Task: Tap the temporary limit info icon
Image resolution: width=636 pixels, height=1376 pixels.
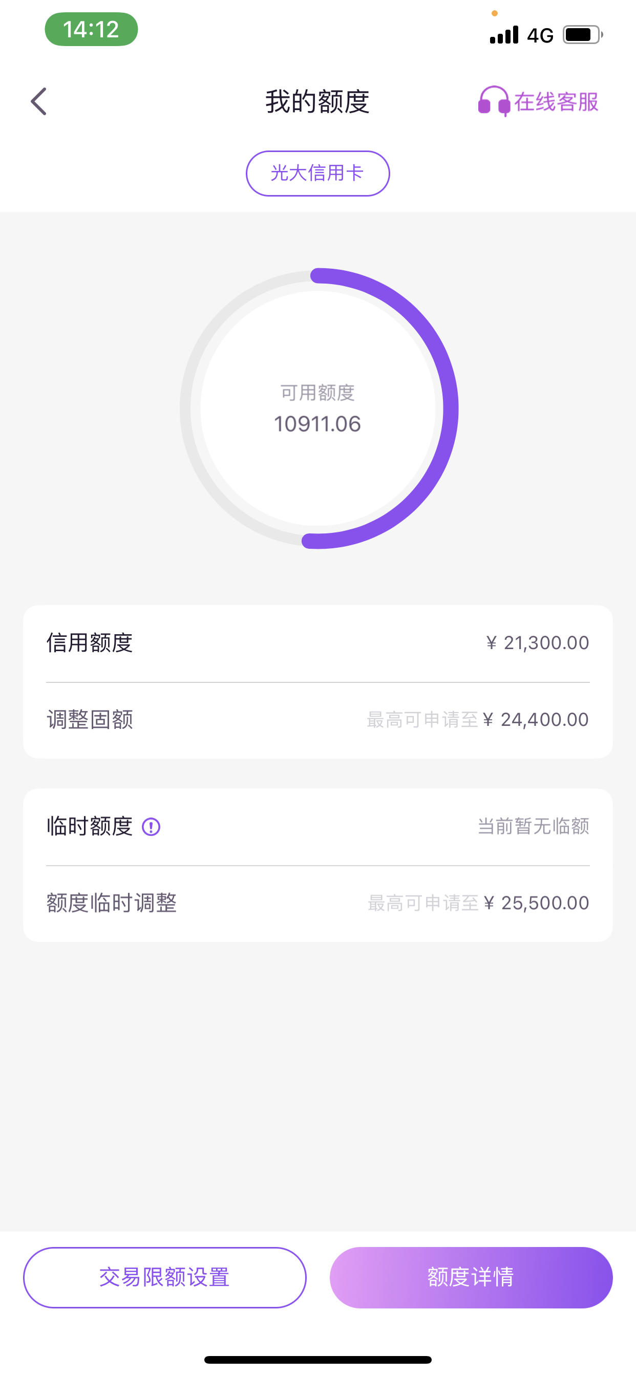Action: click(x=151, y=827)
